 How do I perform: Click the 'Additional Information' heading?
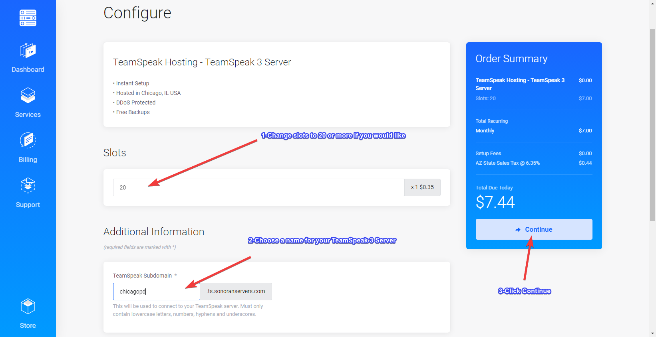154,232
